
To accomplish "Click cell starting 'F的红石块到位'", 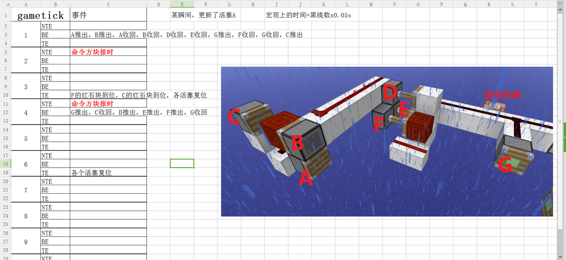I will [139, 95].
